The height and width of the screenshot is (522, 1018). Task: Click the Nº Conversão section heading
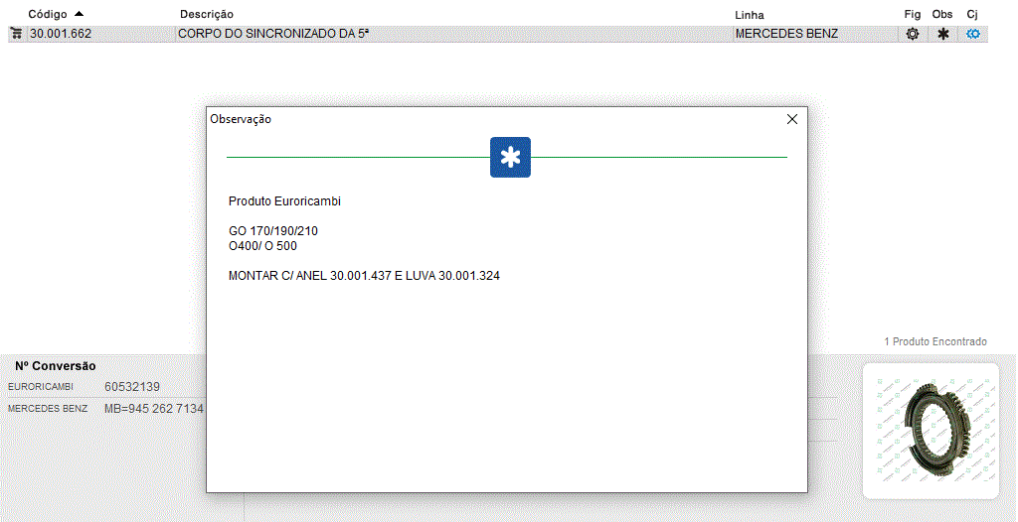(56, 366)
